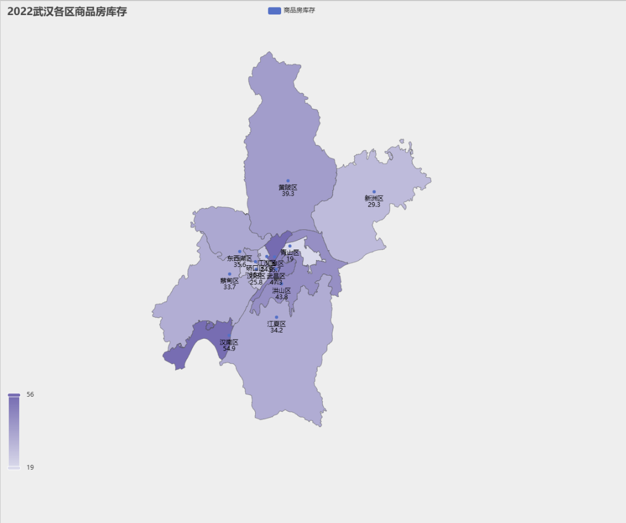This screenshot has width=626, height=523.
Task: Select the 黄陂区 region label
Action: pos(288,187)
